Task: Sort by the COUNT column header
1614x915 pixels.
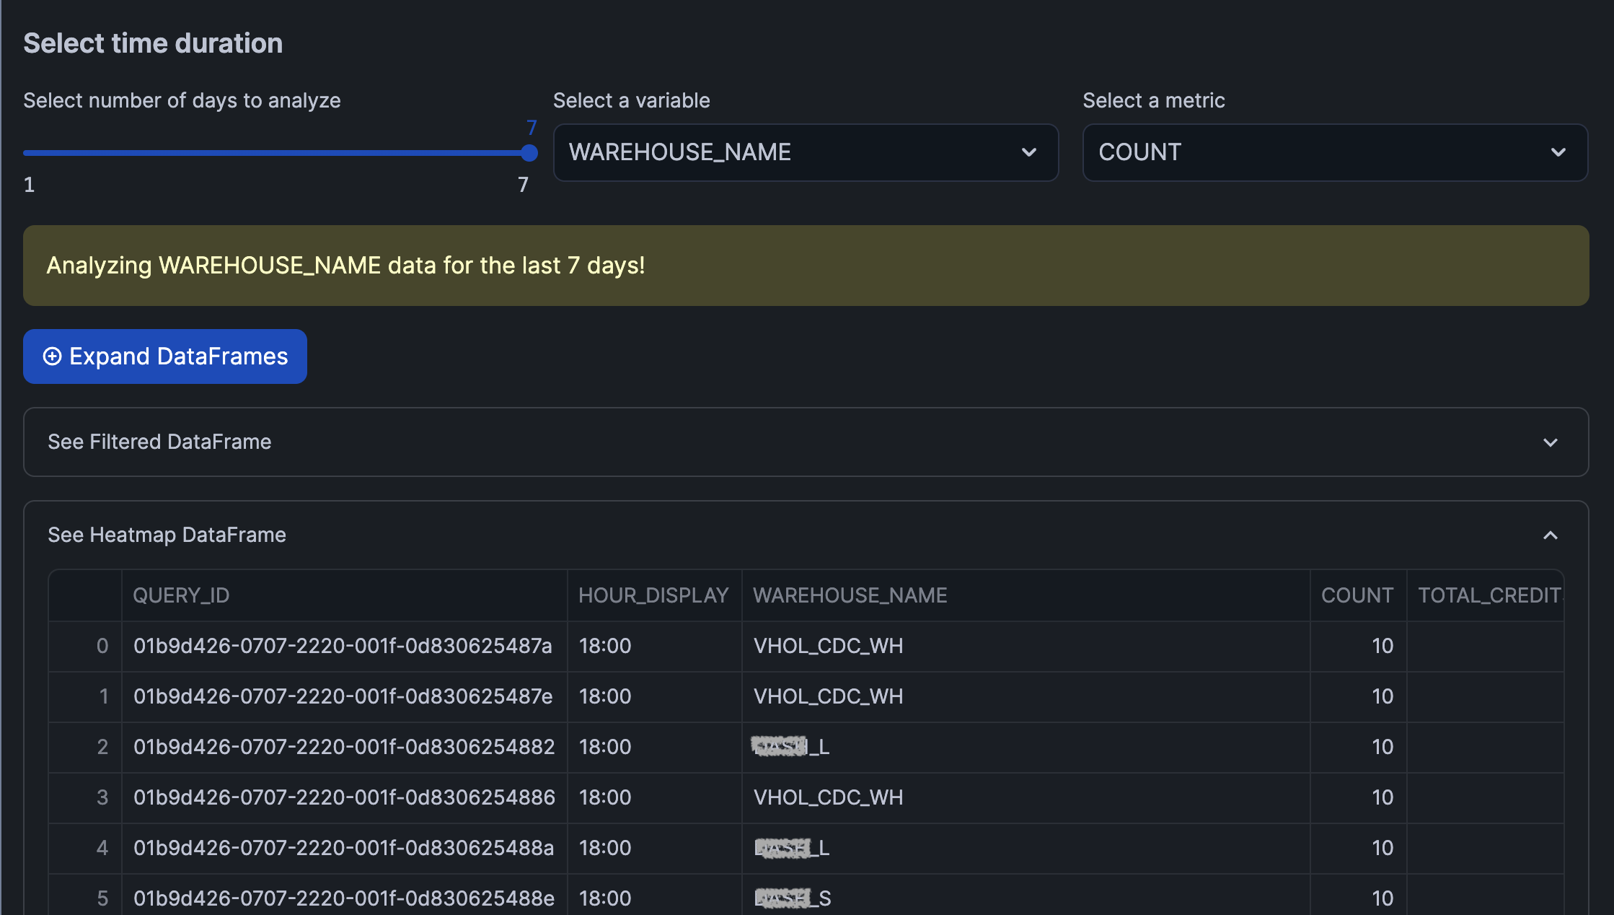Action: tap(1357, 595)
